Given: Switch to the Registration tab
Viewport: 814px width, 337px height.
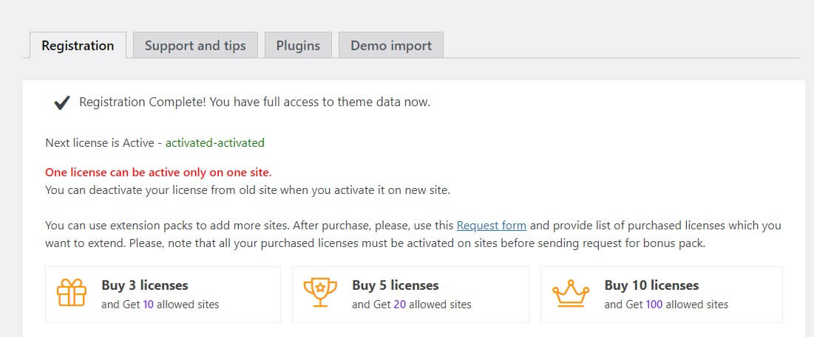Looking at the screenshot, I should [x=78, y=46].
